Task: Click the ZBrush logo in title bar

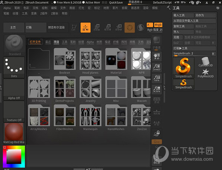Action: pyautogui.click(x=2, y=2)
